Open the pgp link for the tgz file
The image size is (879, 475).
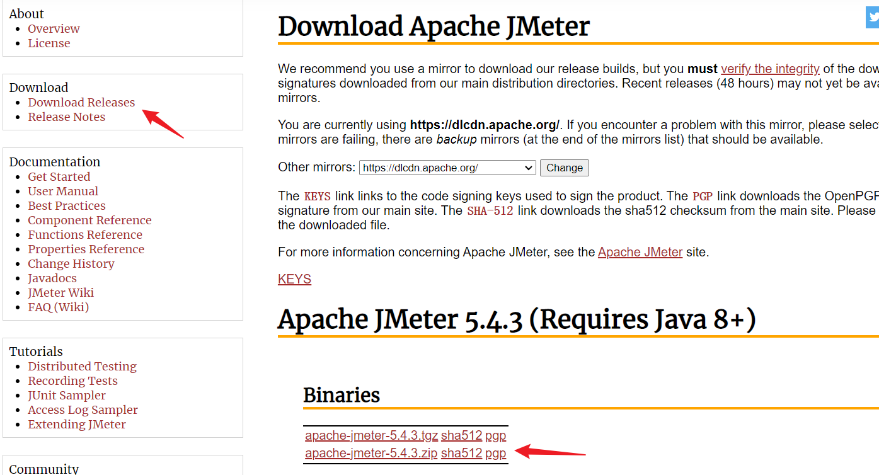click(495, 435)
